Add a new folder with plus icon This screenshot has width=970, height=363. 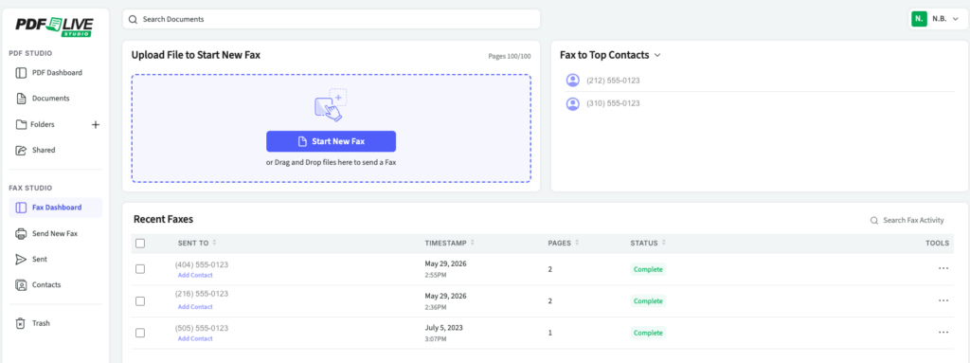pos(96,124)
